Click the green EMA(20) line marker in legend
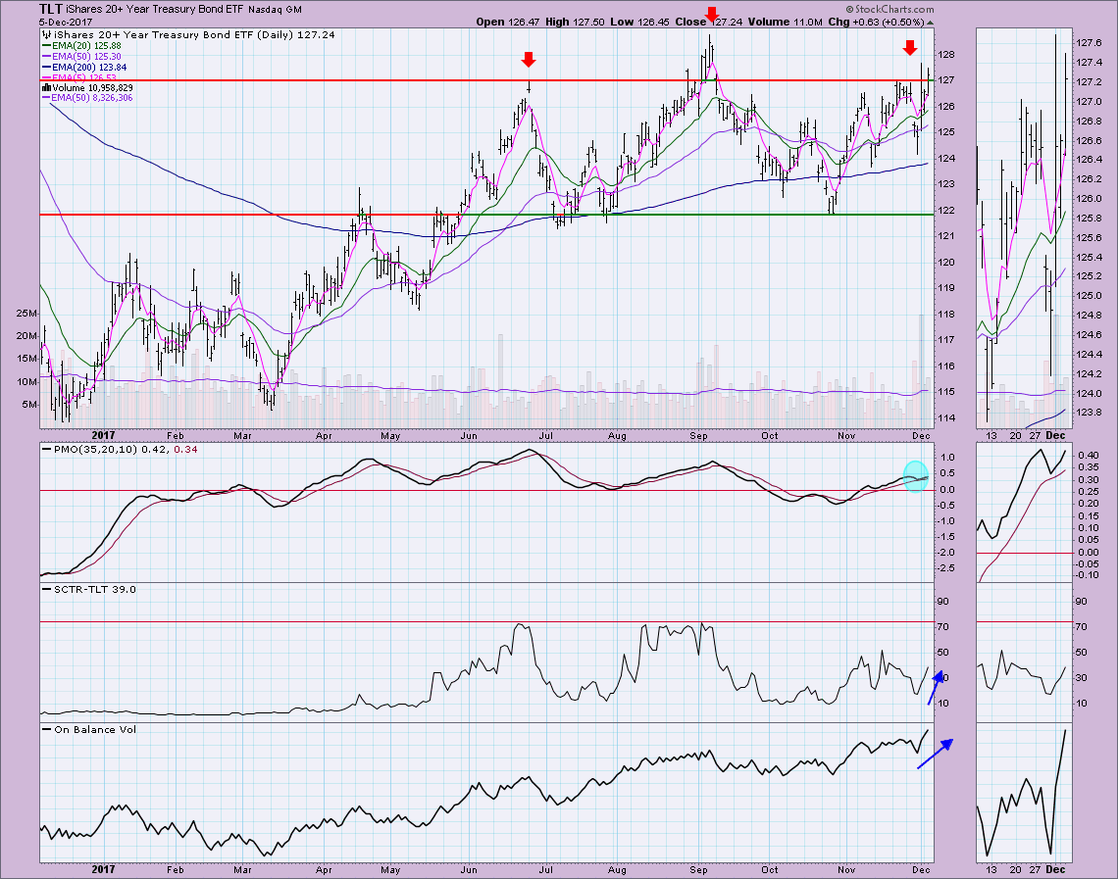Image resolution: width=1118 pixels, height=879 pixels. click(x=46, y=46)
